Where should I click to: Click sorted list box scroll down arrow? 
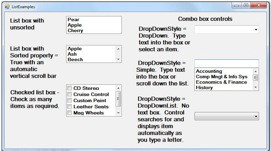(118, 59)
